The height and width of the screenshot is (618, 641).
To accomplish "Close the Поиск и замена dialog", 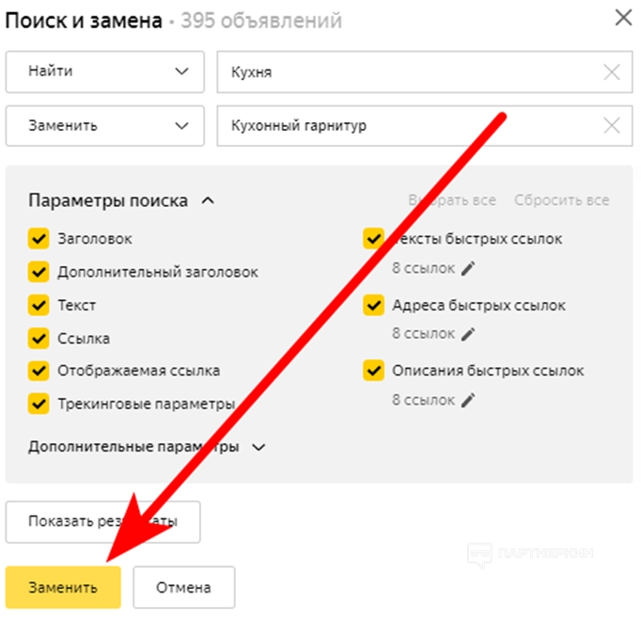I will (x=622, y=18).
